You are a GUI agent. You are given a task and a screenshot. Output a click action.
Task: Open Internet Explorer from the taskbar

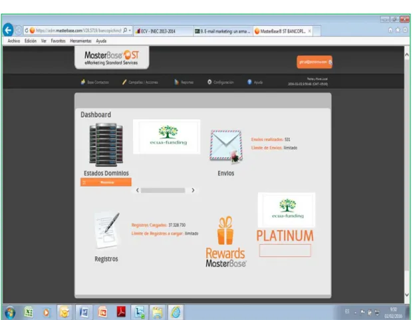(x=176, y=313)
